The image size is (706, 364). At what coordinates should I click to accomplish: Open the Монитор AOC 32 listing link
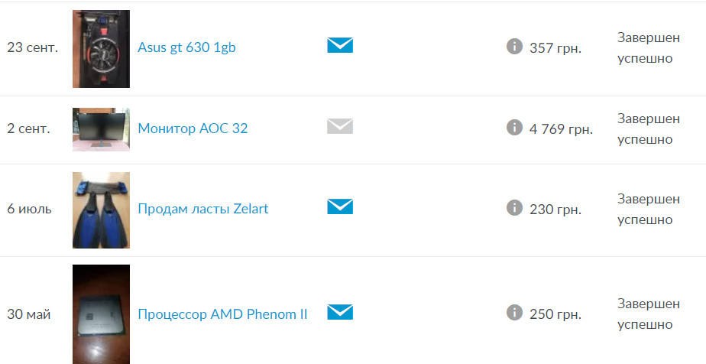193,128
